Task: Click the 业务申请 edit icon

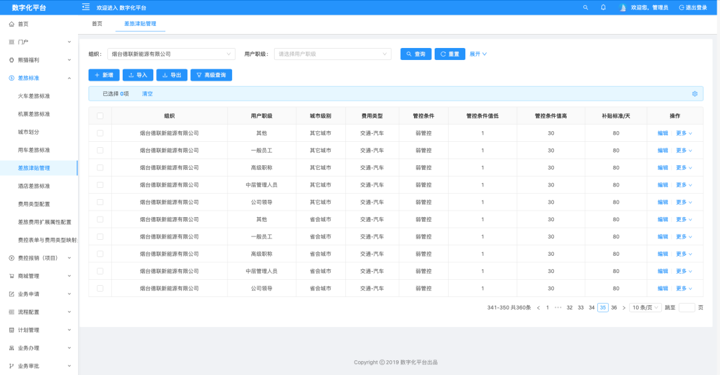Action: pyautogui.click(x=11, y=294)
